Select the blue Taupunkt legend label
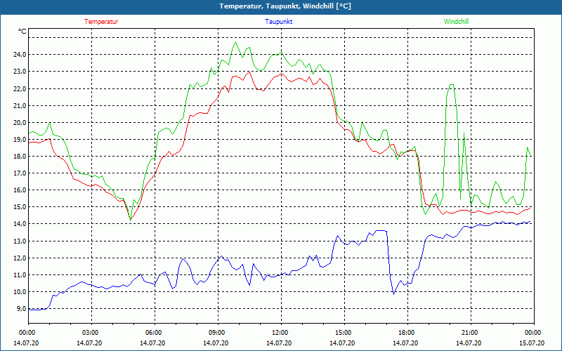Image resolution: width=562 pixels, height=351 pixels. click(x=279, y=22)
